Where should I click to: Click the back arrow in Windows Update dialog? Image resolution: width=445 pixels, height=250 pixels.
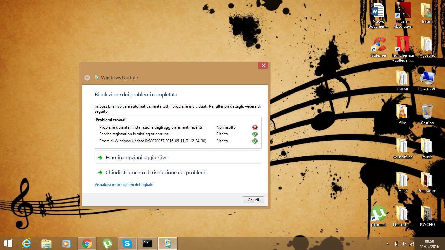[x=87, y=78]
